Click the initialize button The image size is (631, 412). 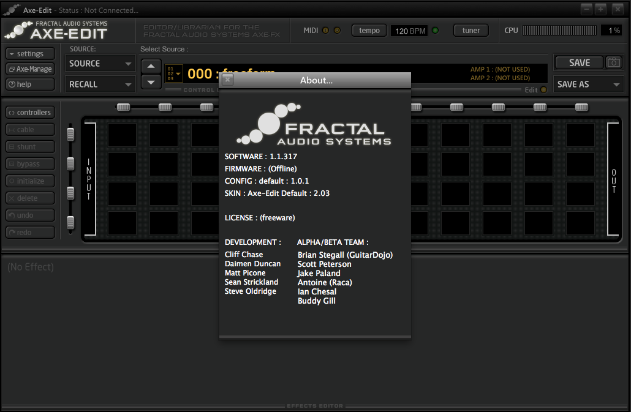point(31,181)
